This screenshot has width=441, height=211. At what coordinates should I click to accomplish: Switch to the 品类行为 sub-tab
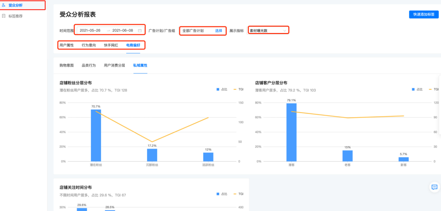(x=88, y=65)
